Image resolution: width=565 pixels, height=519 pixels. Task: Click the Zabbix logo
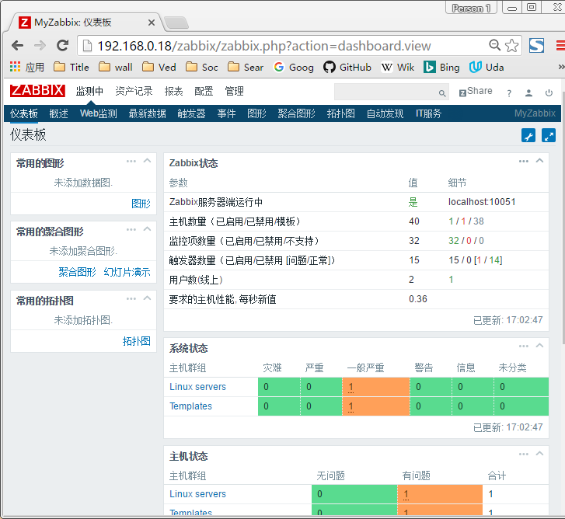[x=37, y=91]
